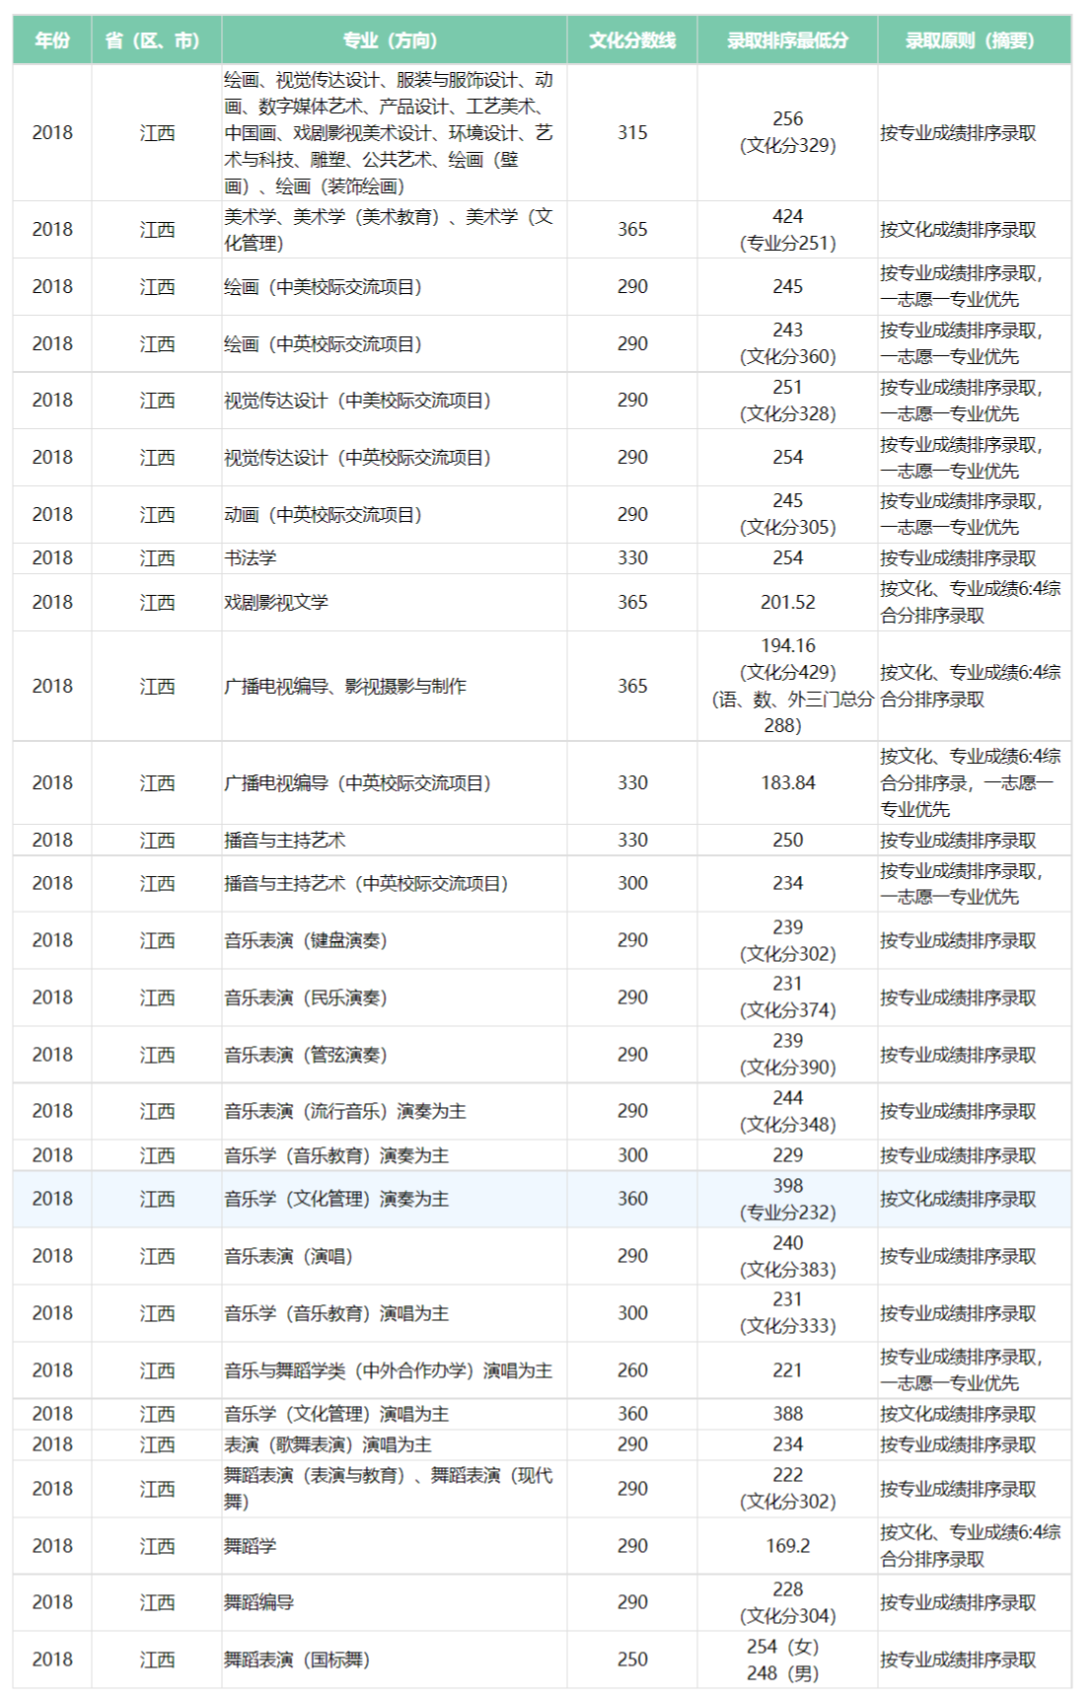Select 舞蹈表演(国标舞) cell
Image resolution: width=1092 pixels, height=1697 pixels.
click(395, 1660)
